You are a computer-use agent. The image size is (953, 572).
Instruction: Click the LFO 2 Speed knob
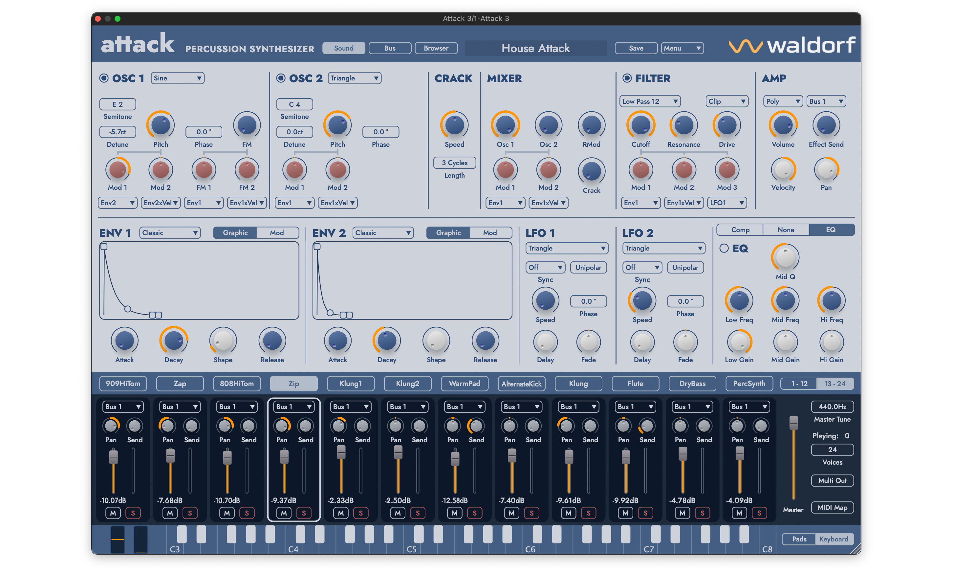642,301
